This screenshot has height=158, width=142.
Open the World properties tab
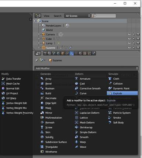(58, 53)
